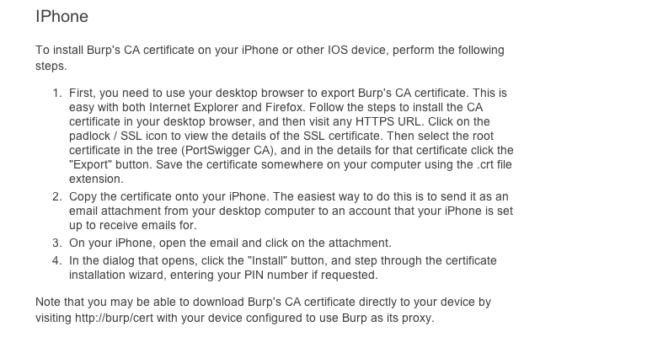Screen dimensions: 647x337
Task: Click the "HTTPS URL" phrase in step one
Action: 388,121
